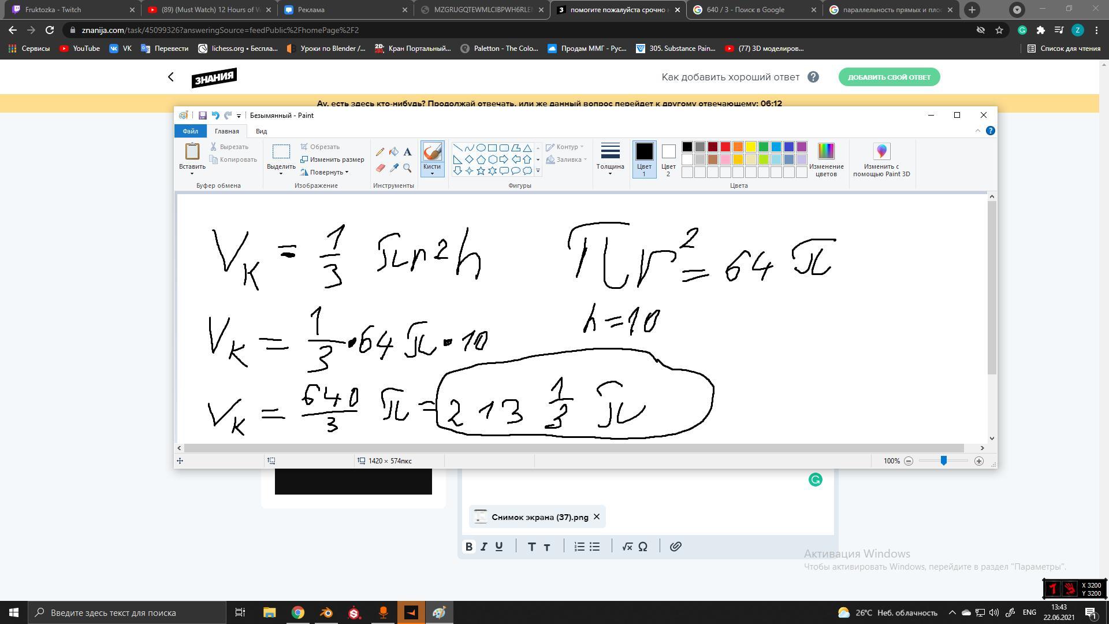Select the Color picker eyedropper tool

pos(393,168)
